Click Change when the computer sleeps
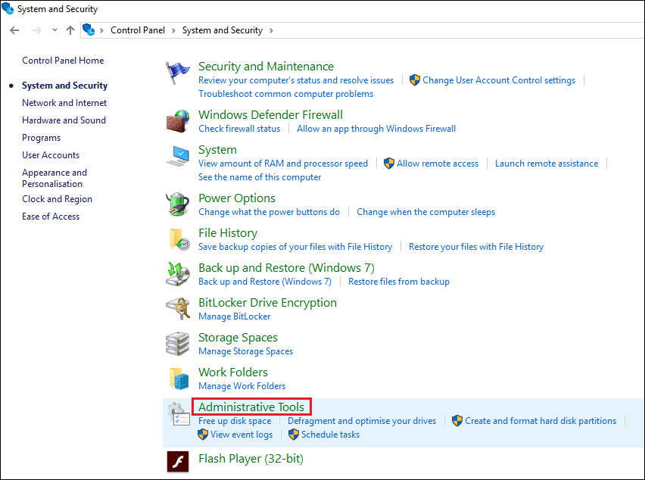The height and width of the screenshot is (480, 645). click(x=425, y=212)
